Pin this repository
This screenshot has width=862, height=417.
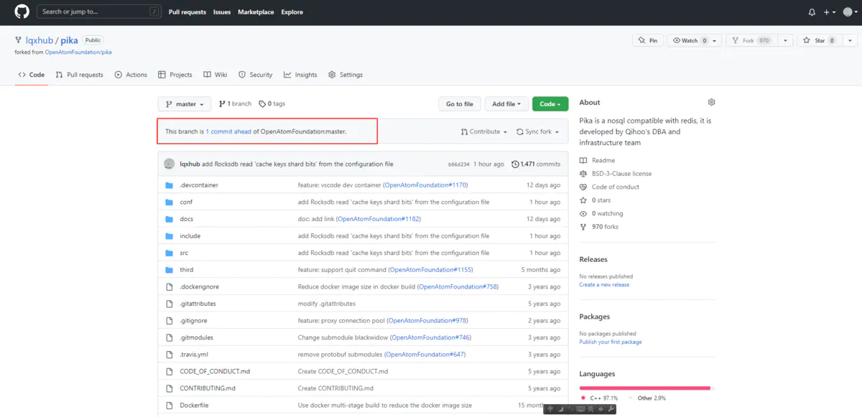coord(648,41)
